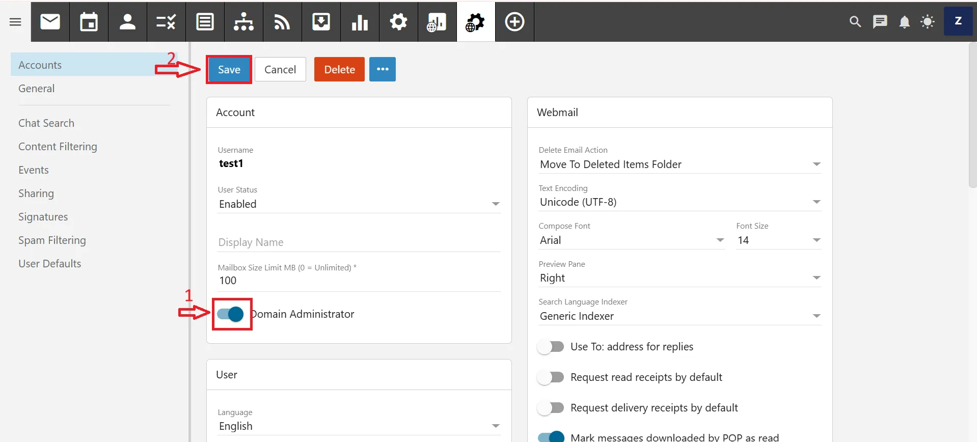
Task: Expand the Delete Email Action dropdown
Action: point(680,164)
